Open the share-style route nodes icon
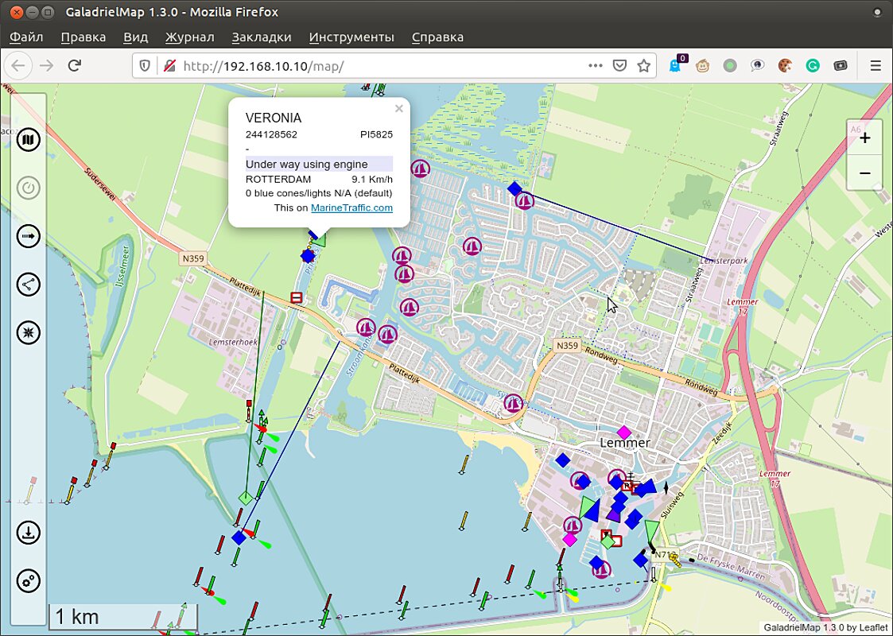893x636 pixels. click(29, 285)
